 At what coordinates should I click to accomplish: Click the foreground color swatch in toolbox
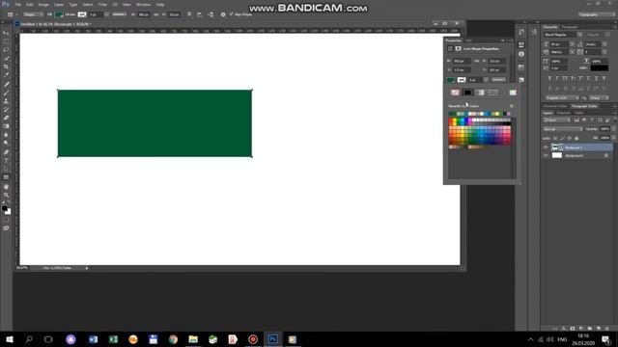tap(4, 208)
